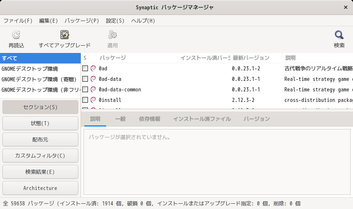The width and height of the screenshot is (353, 209).
Task: Click version 0.0.23.1-2 cell
Action: coord(246,68)
